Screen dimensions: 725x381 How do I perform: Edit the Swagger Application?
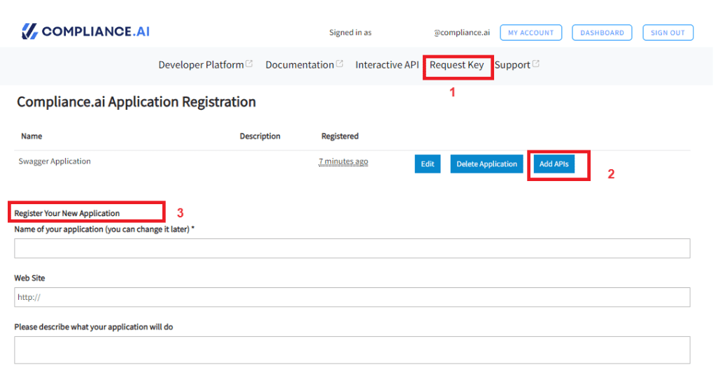pos(428,164)
